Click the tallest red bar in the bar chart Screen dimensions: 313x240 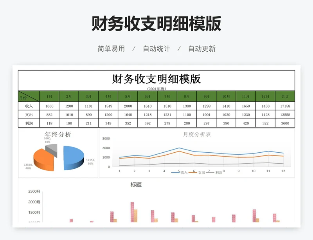[132, 212]
